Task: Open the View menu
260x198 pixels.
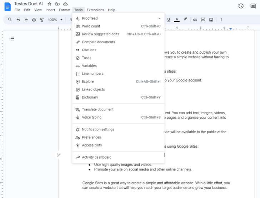Action: coord(38,10)
